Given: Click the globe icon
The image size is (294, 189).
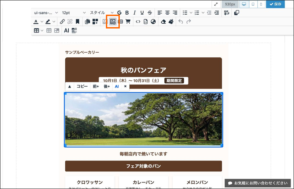Looking at the screenshot, I should (153, 22).
